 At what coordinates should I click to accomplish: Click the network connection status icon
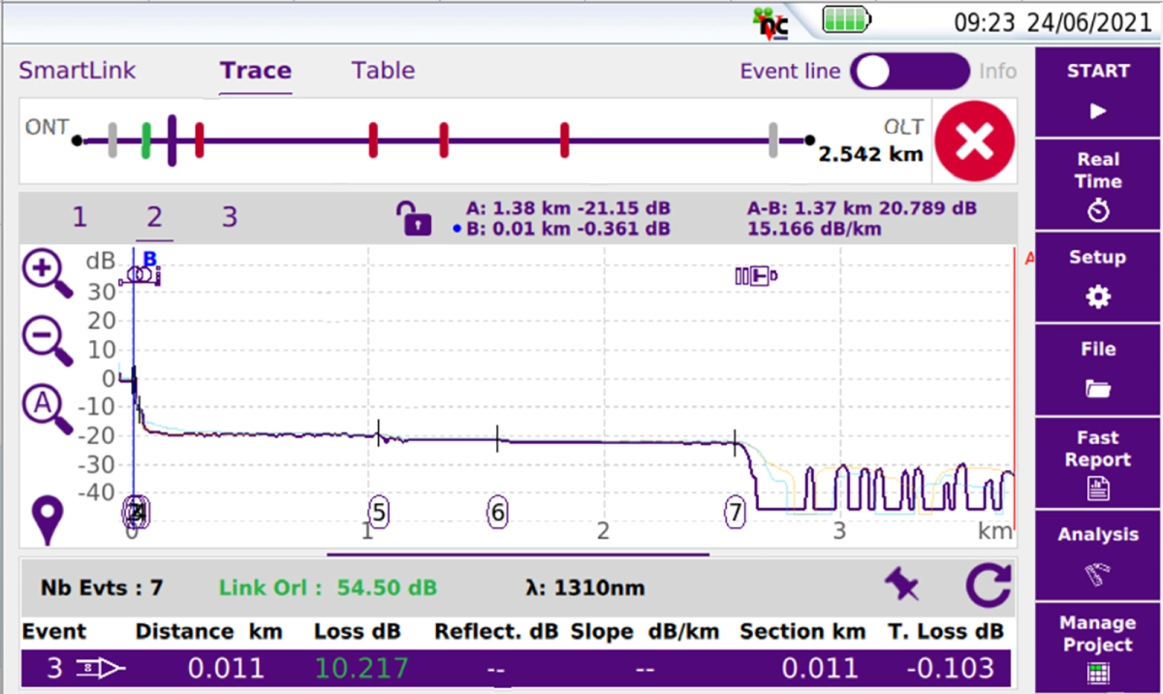coord(772,23)
